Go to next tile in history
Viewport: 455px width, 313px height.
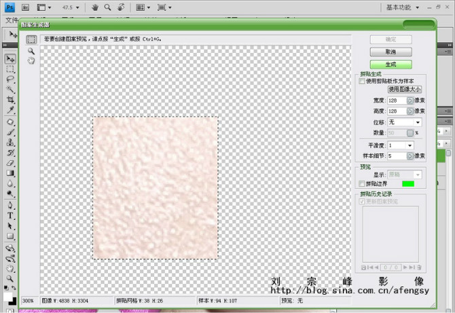click(x=405, y=267)
